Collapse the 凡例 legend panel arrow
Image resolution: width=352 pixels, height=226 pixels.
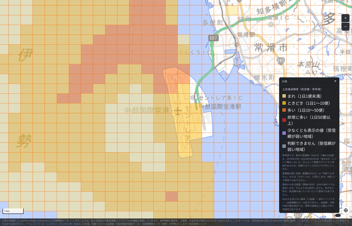point(335,81)
